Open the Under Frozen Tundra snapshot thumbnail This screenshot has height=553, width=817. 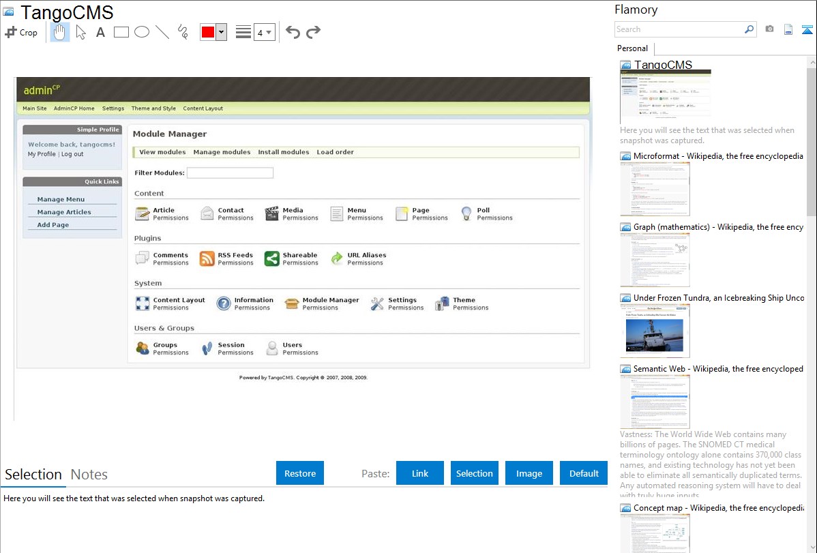pyautogui.click(x=655, y=331)
